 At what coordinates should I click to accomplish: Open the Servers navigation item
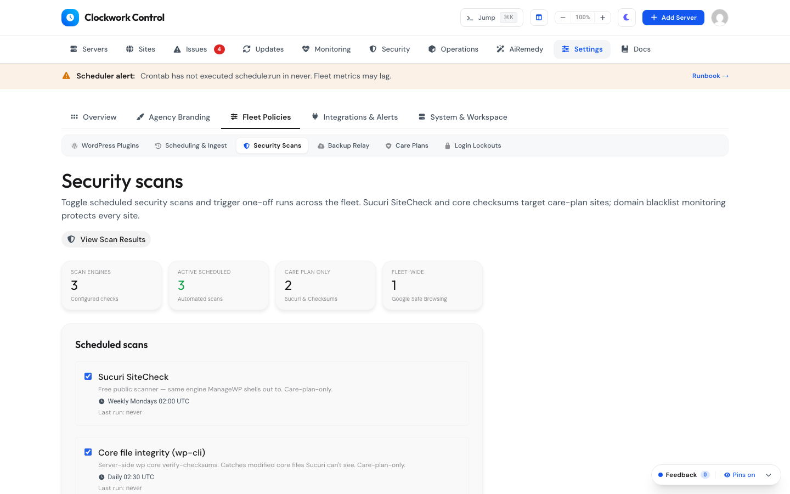click(89, 49)
